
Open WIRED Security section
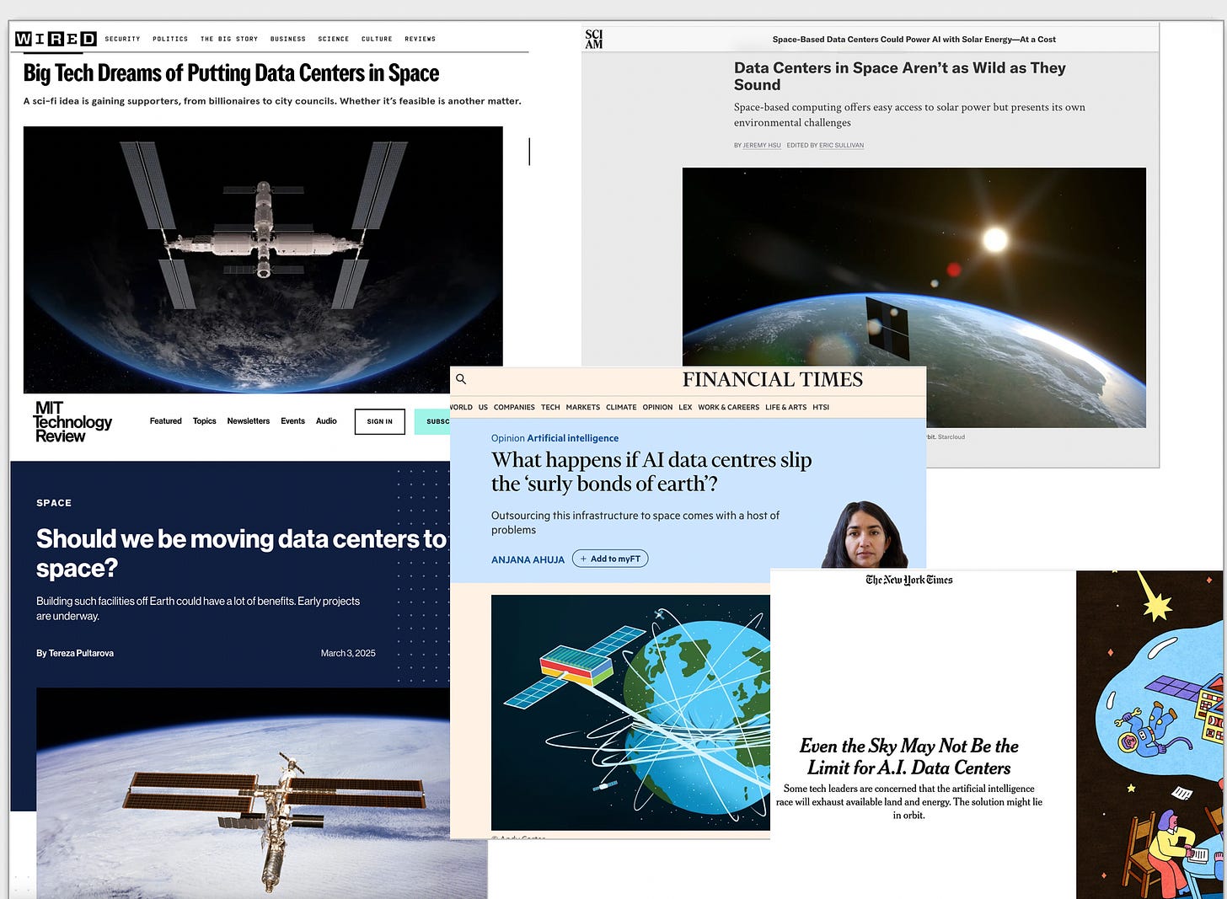pos(122,39)
